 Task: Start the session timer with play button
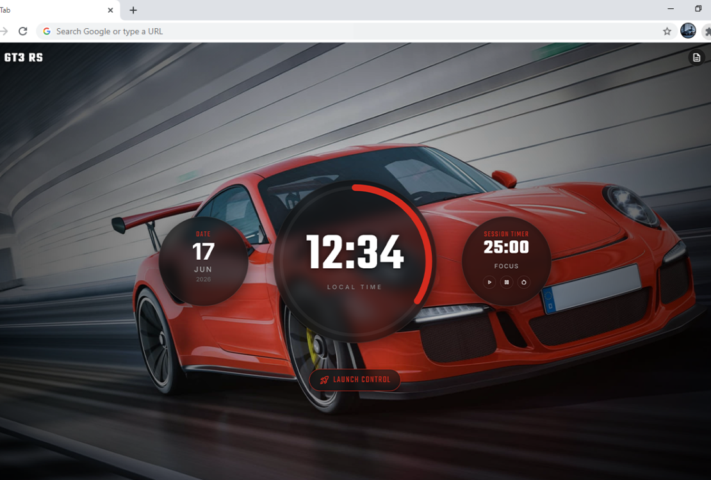[x=489, y=282]
